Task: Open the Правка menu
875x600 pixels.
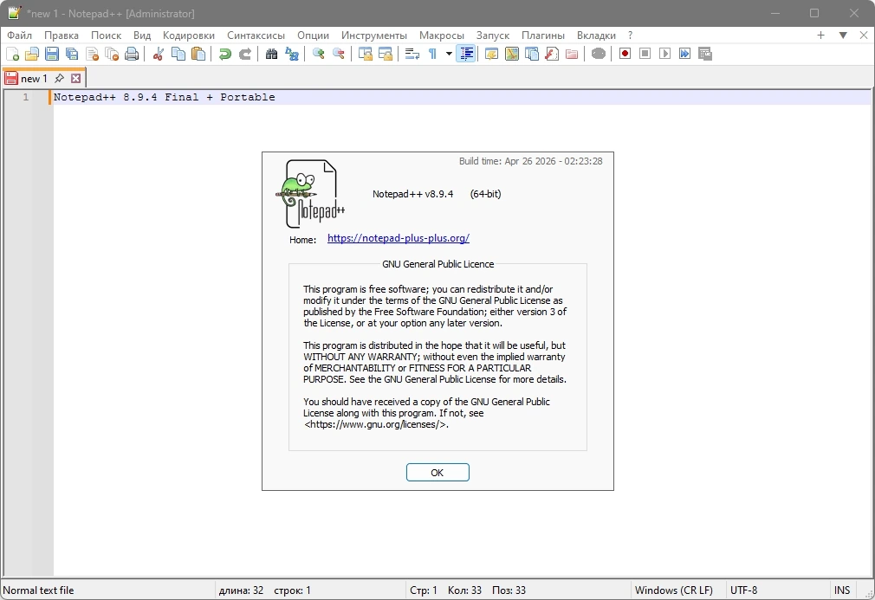Action: [x=62, y=35]
